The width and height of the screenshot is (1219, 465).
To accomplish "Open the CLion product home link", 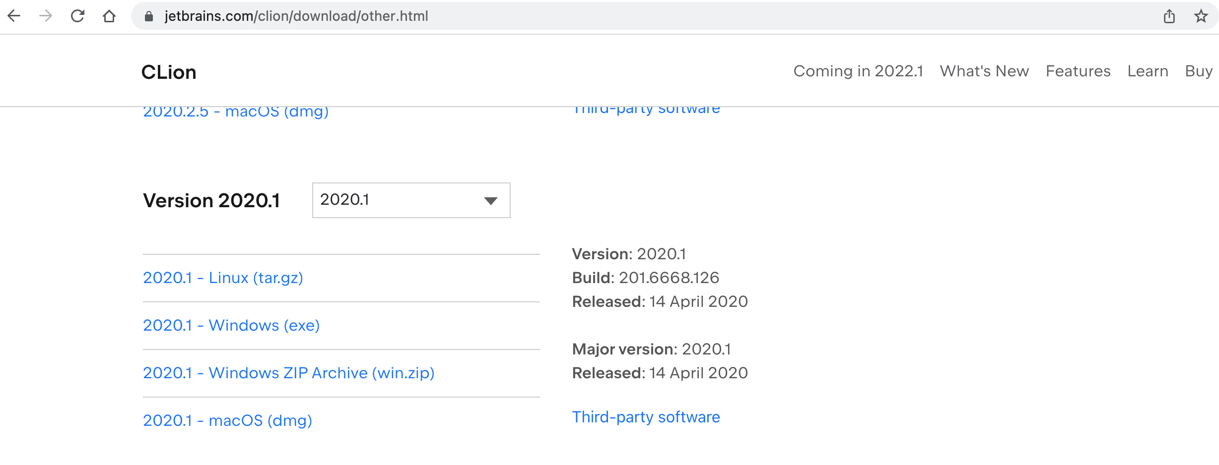I will (x=169, y=72).
